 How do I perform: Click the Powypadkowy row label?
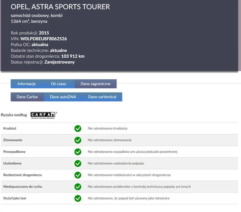(x=15, y=152)
